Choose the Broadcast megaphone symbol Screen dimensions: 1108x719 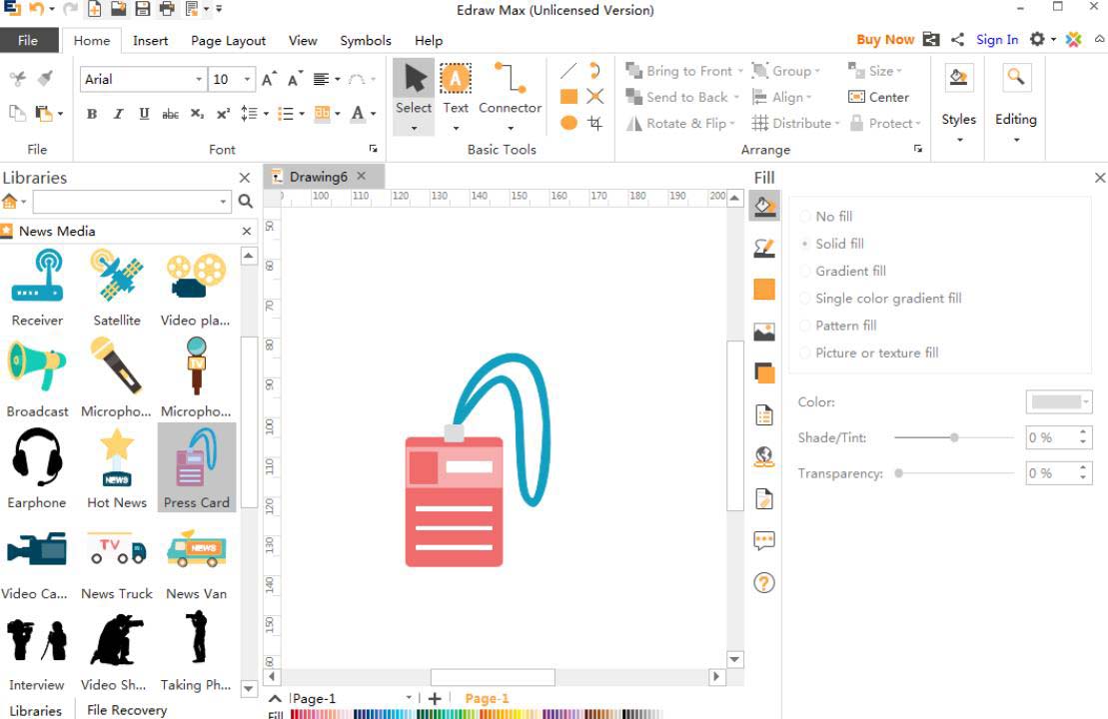pos(37,377)
